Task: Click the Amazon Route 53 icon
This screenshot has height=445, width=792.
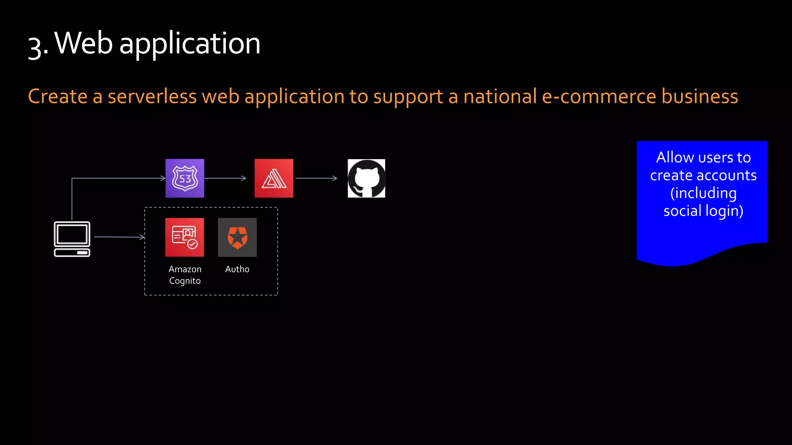Action: click(185, 178)
